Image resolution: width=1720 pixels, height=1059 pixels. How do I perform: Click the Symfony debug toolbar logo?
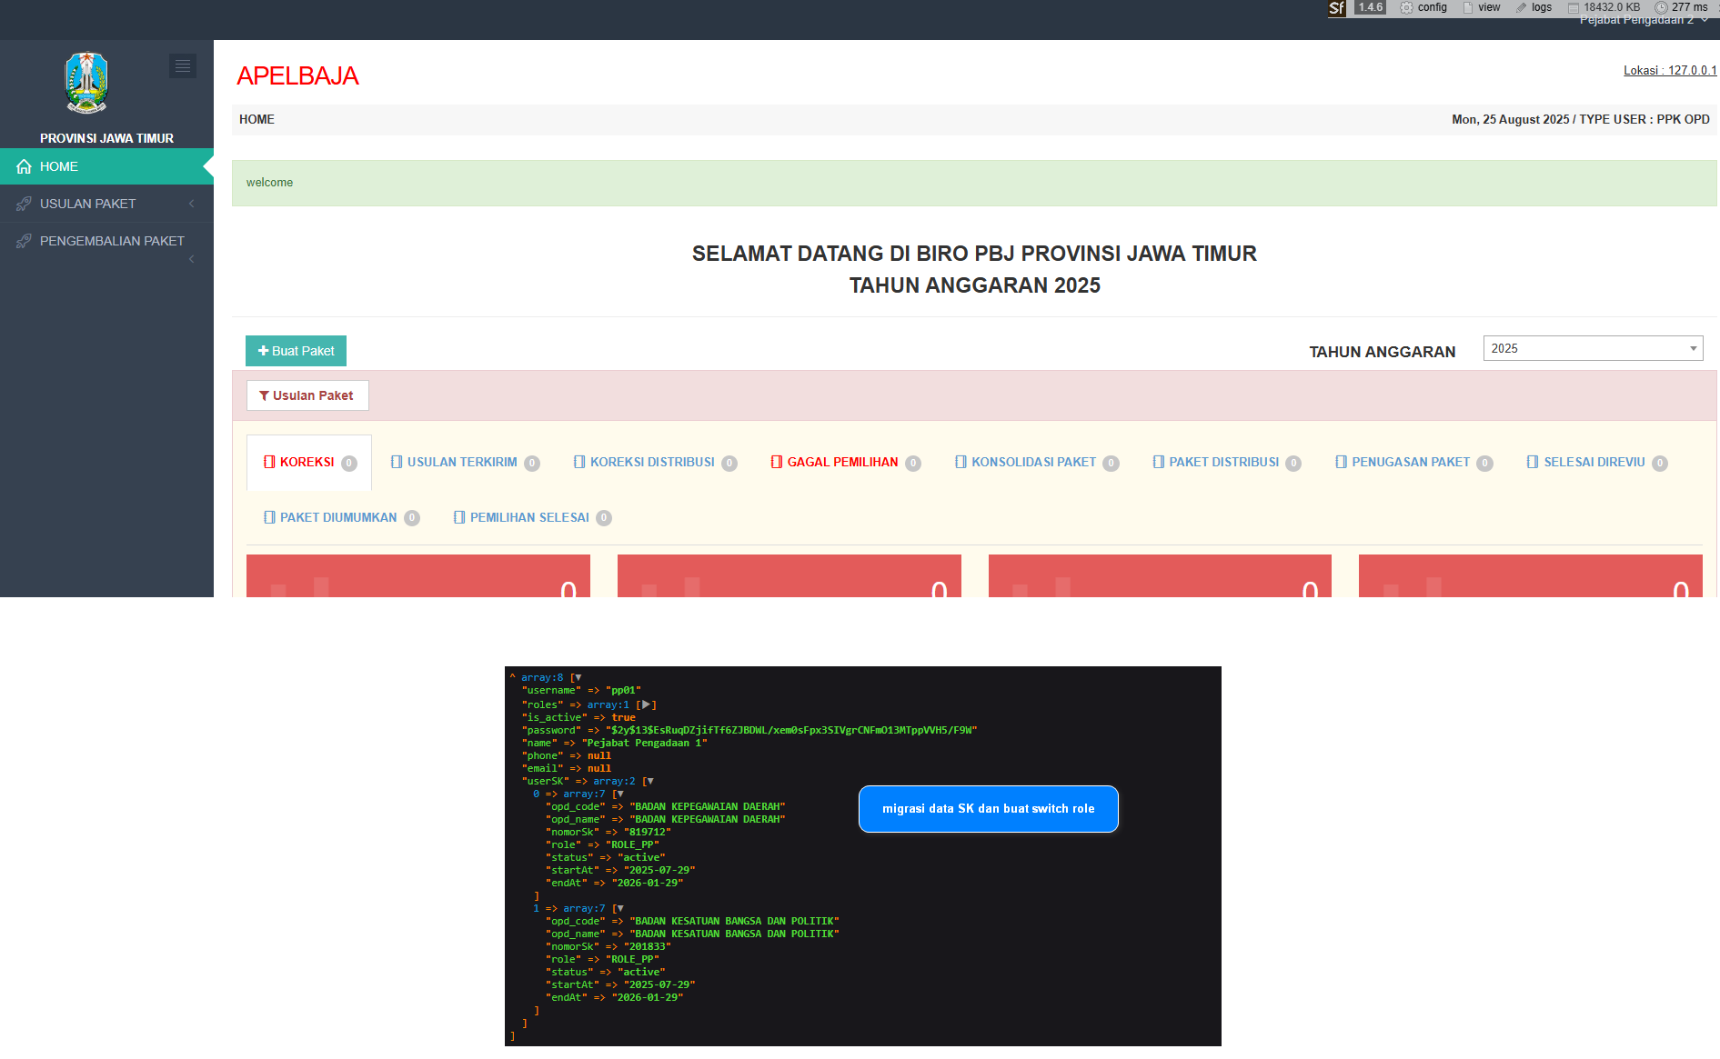point(1336,8)
